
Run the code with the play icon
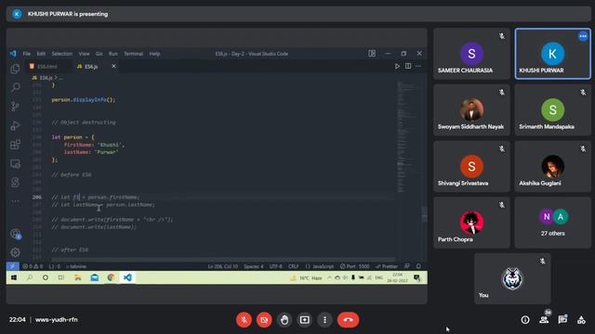point(397,66)
